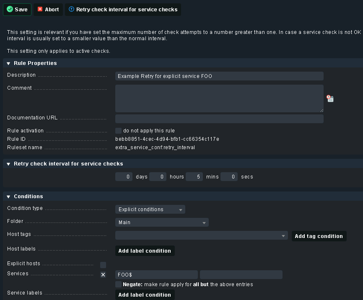The height and width of the screenshot is (300, 363).
Task: Click Add label condition for Service labels
Action: (x=145, y=295)
